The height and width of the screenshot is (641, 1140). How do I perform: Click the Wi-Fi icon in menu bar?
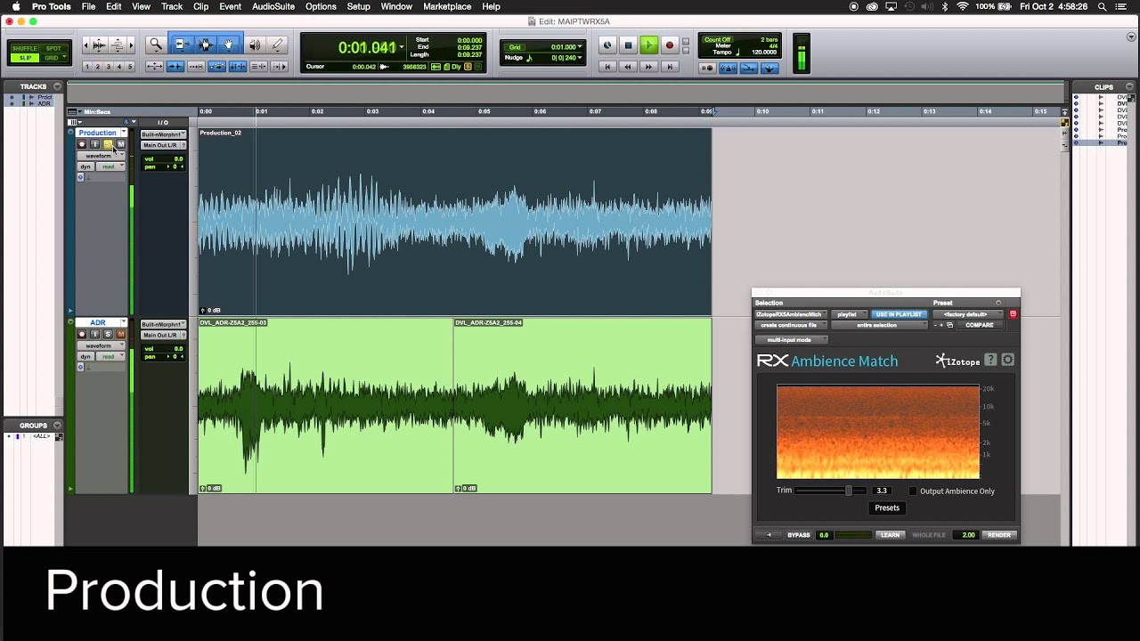tap(962, 6)
